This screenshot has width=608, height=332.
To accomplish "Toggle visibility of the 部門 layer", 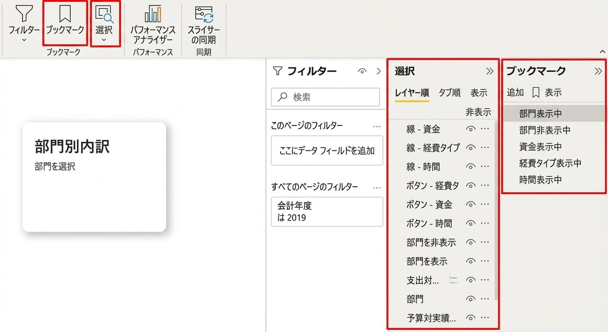I will [x=471, y=299].
